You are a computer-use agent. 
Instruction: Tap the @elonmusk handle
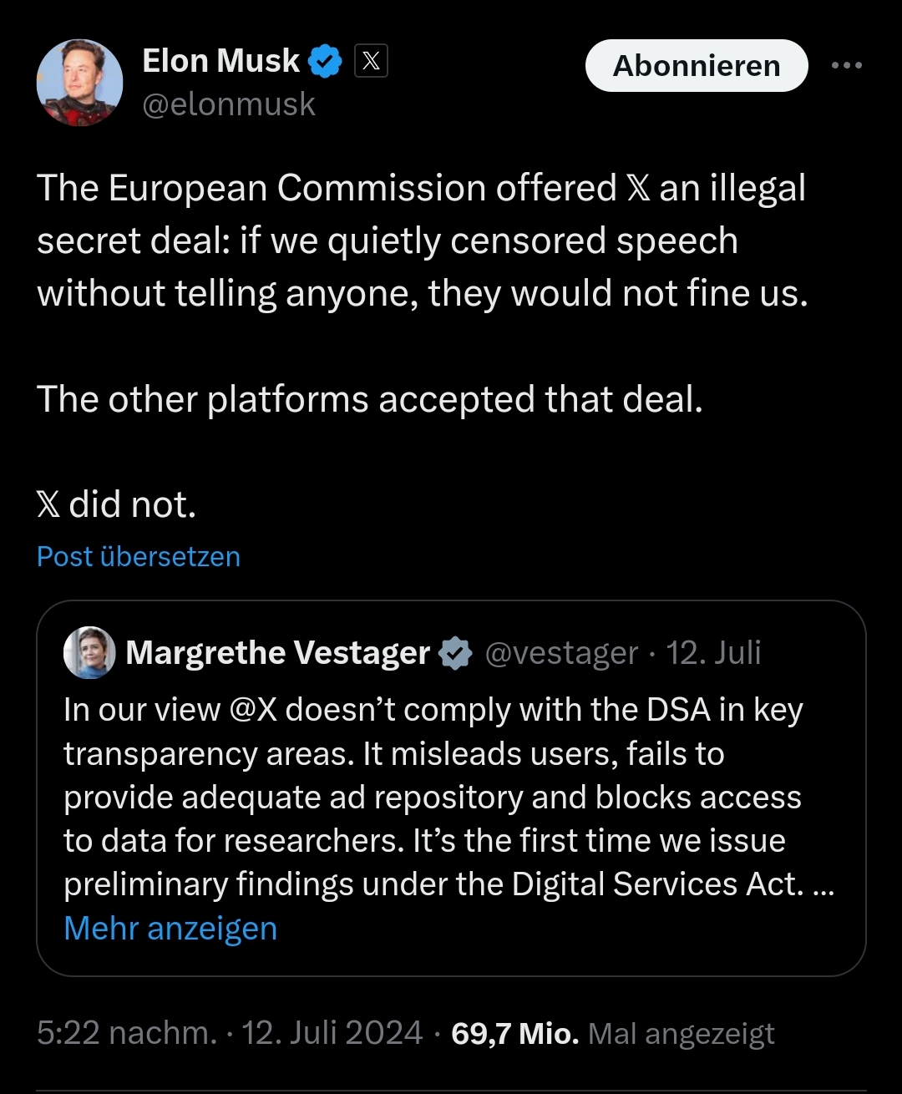pos(229,104)
